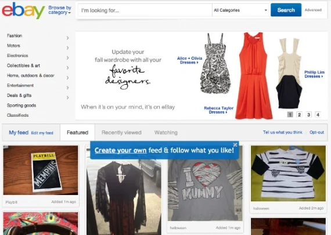
Task: Open the All Categories dropdown
Action: (x=240, y=10)
